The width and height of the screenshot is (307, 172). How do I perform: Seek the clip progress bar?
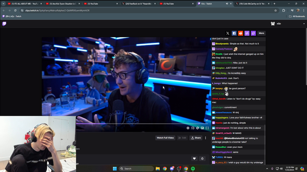pos(142,124)
